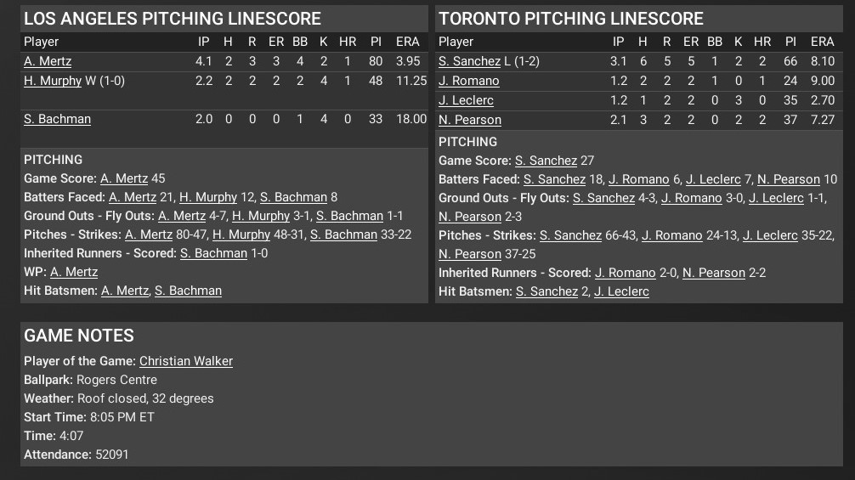The image size is (855, 480).
Task: Open N. Pearson in Toronto Batters Faced line
Action: click(789, 179)
